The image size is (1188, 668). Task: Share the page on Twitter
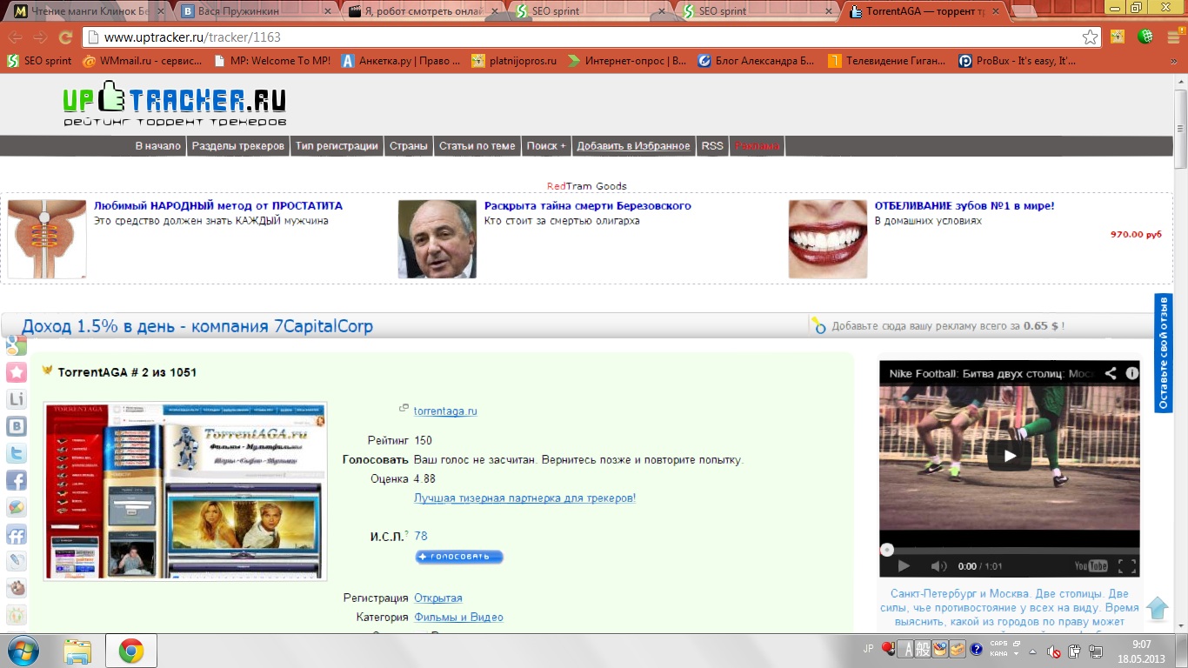17,453
